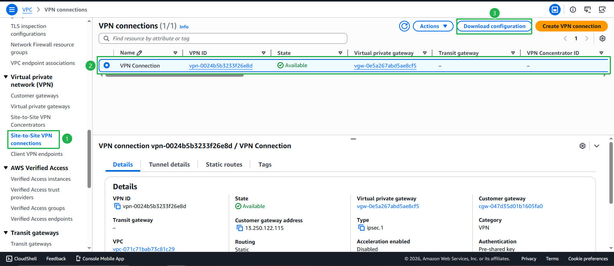Sort by VPN ID column arrow

point(264,53)
